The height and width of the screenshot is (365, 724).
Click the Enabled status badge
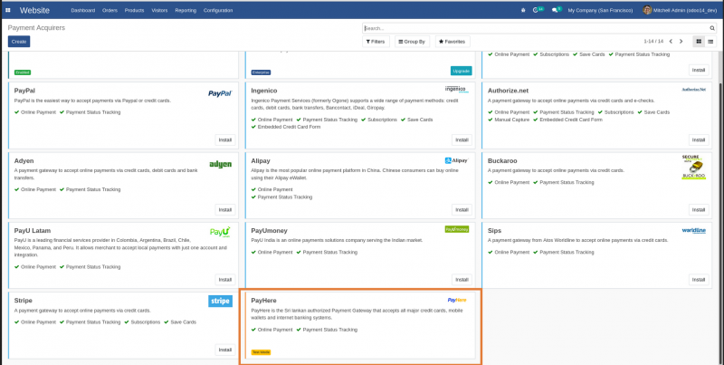23,72
